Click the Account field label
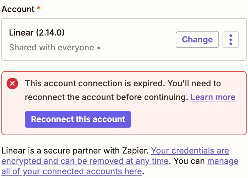The image size is (248, 178). coord(18,9)
